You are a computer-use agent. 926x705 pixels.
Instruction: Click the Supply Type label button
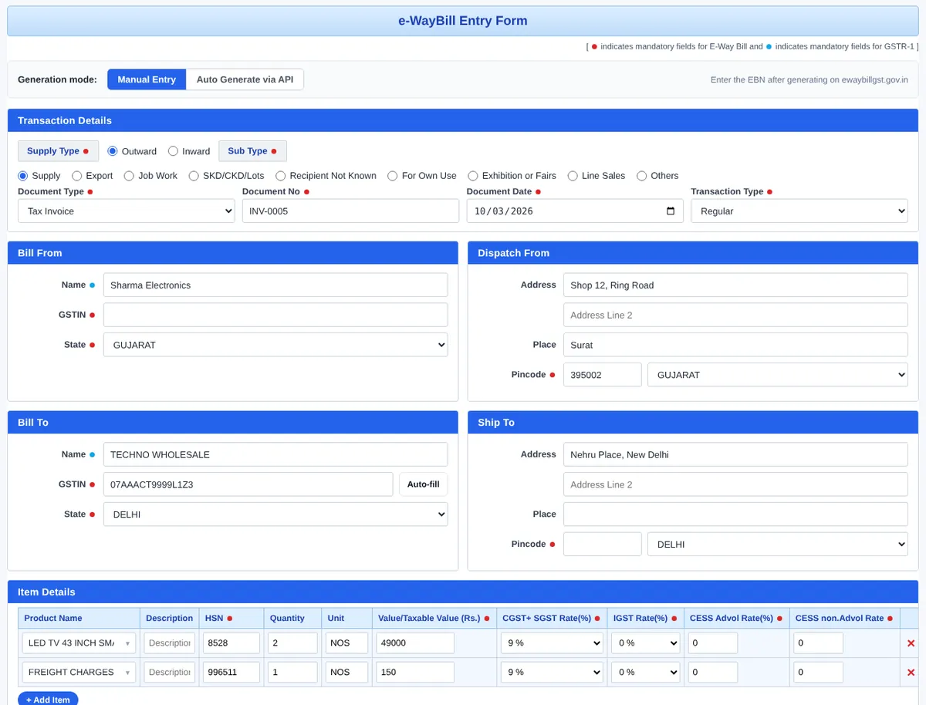tap(58, 151)
